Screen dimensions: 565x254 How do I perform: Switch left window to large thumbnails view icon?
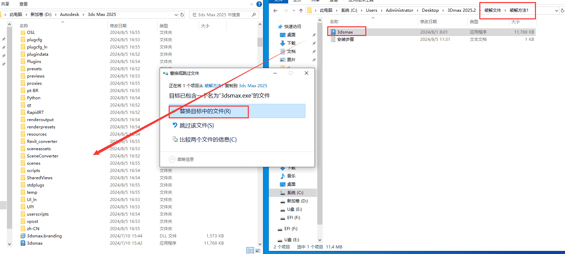pyautogui.click(x=258, y=251)
